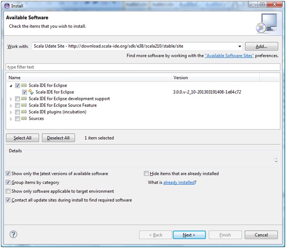Image resolution: width=286 pixels, height=248 pixels.
Task: Select the Scala IDE plugins (incubation) label
Action: pyautogui.click(x=57, y=112)
